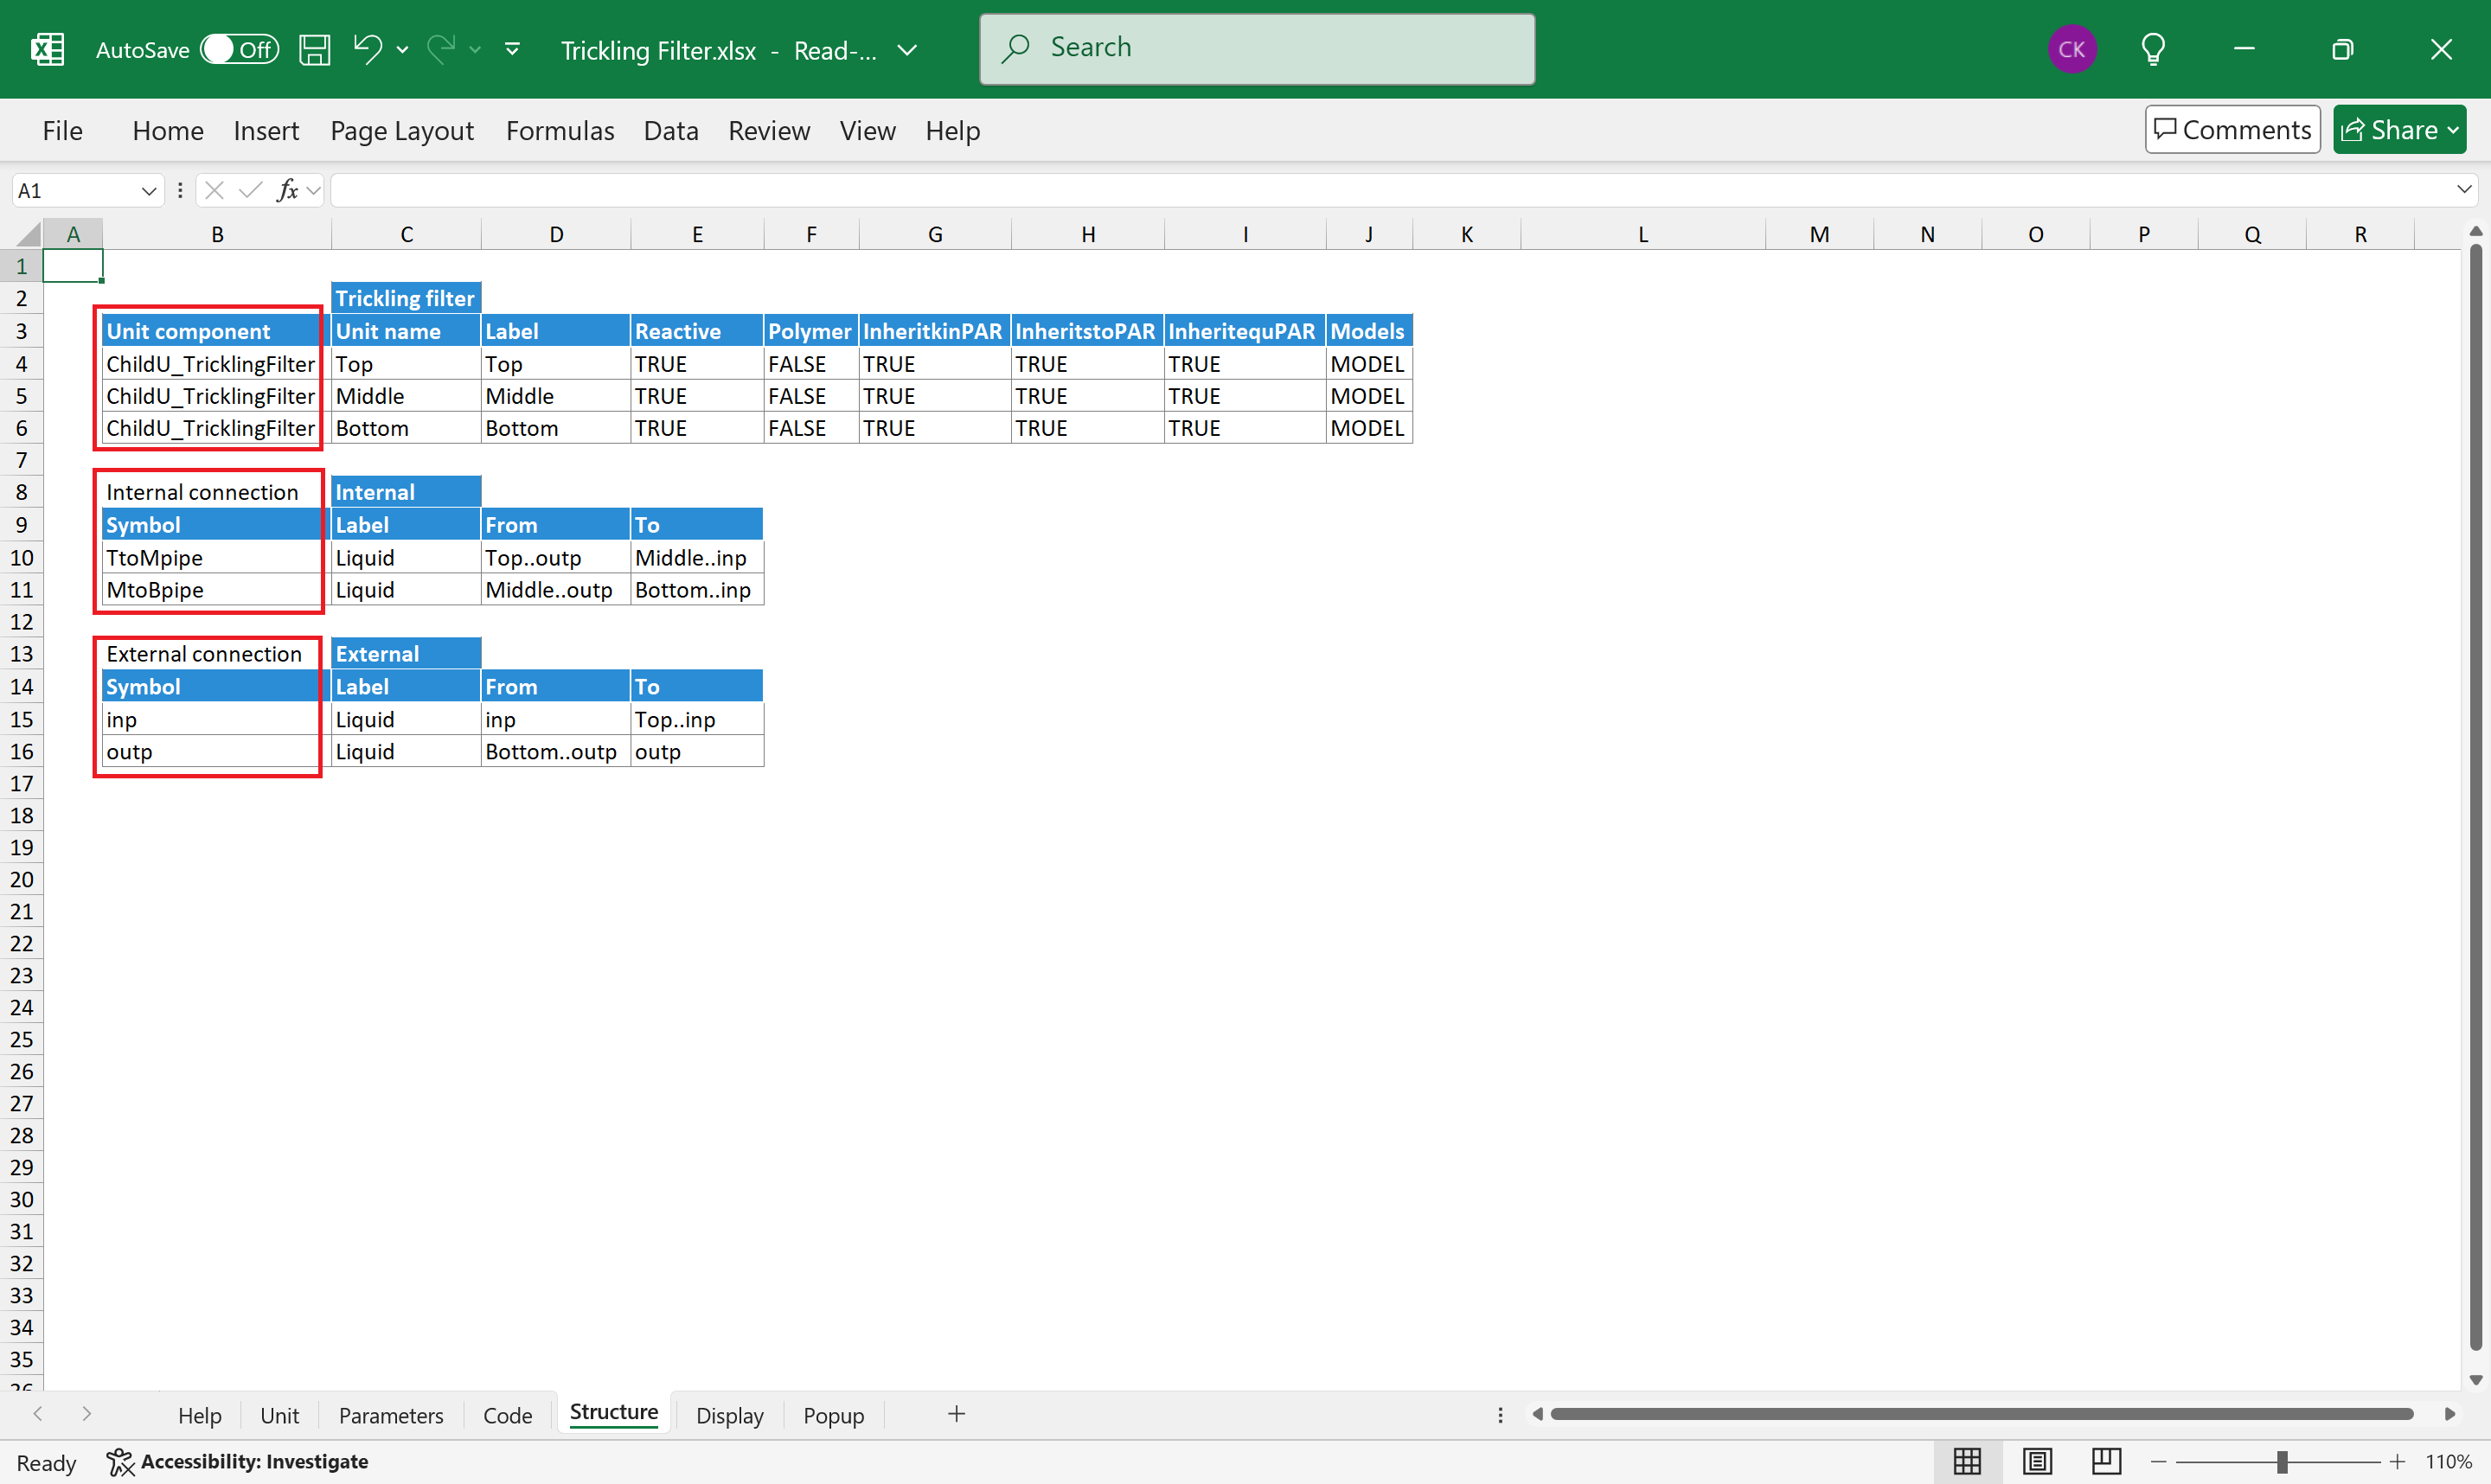This screenshot has width=2491, height=1484.
Task: Click the Save icon
Action: tap(315, 49)
